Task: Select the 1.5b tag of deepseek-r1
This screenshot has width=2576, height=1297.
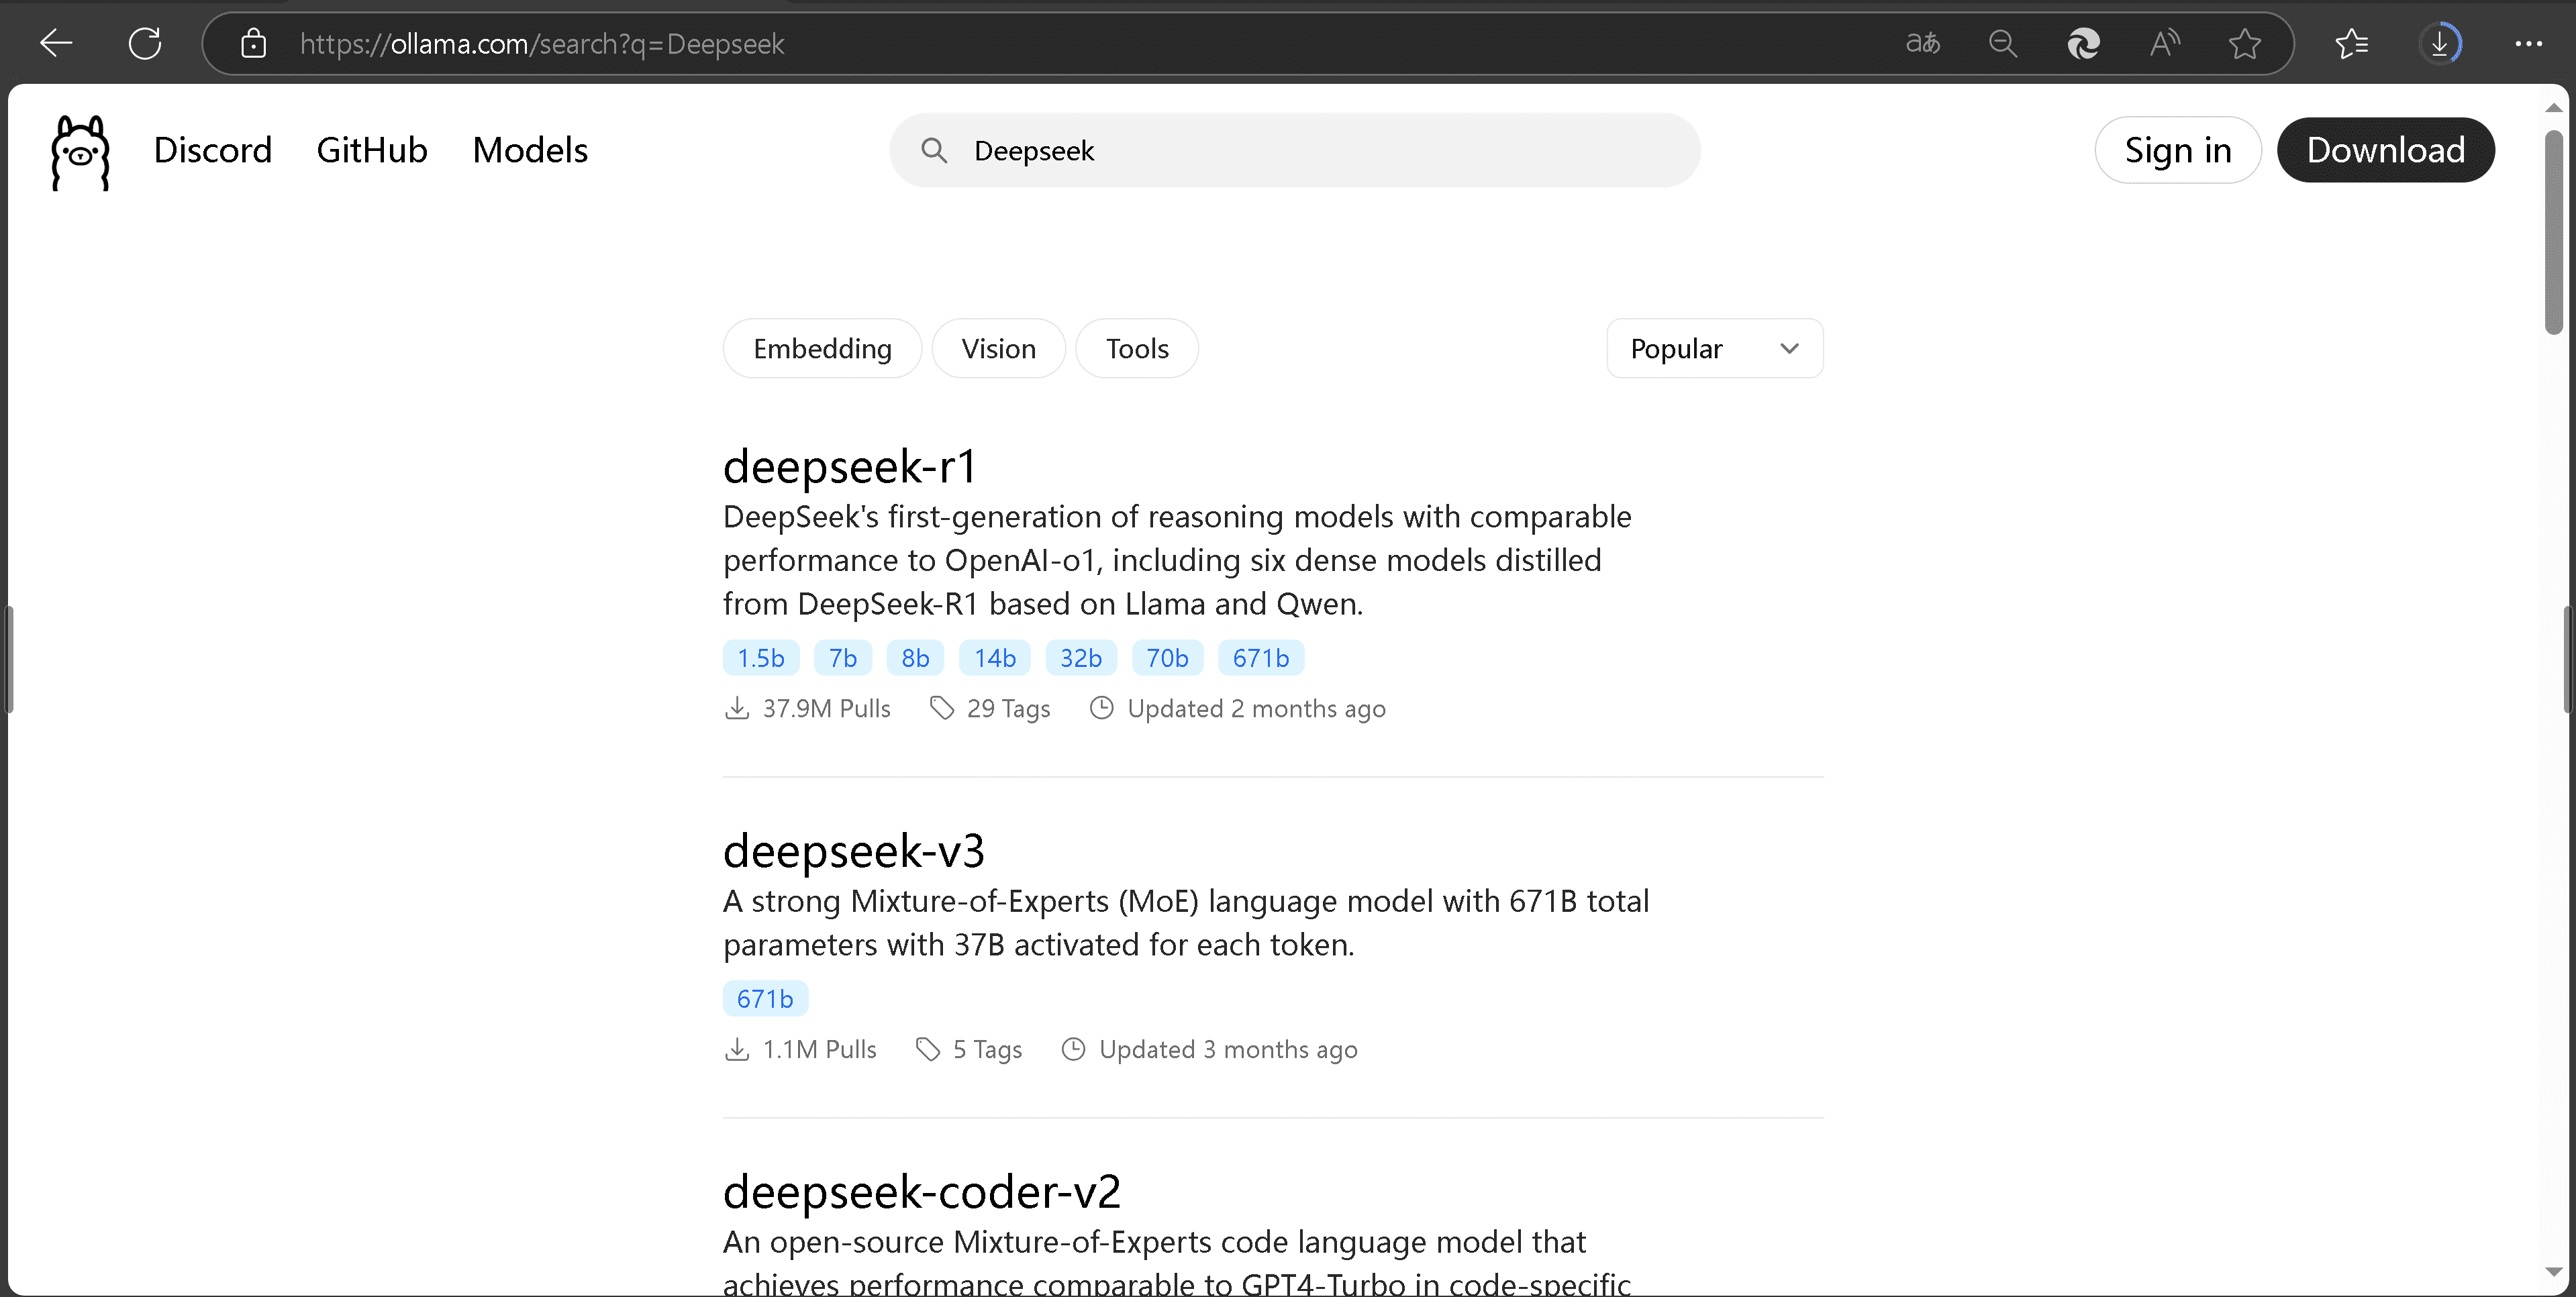Action: coord(761,658)
